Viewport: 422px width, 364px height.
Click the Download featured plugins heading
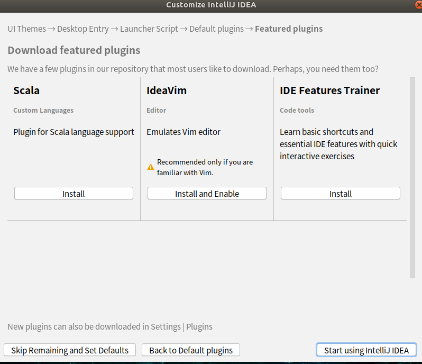click(x=74, y=50)
